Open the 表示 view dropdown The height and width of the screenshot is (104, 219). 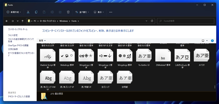(x=99, y=12)
